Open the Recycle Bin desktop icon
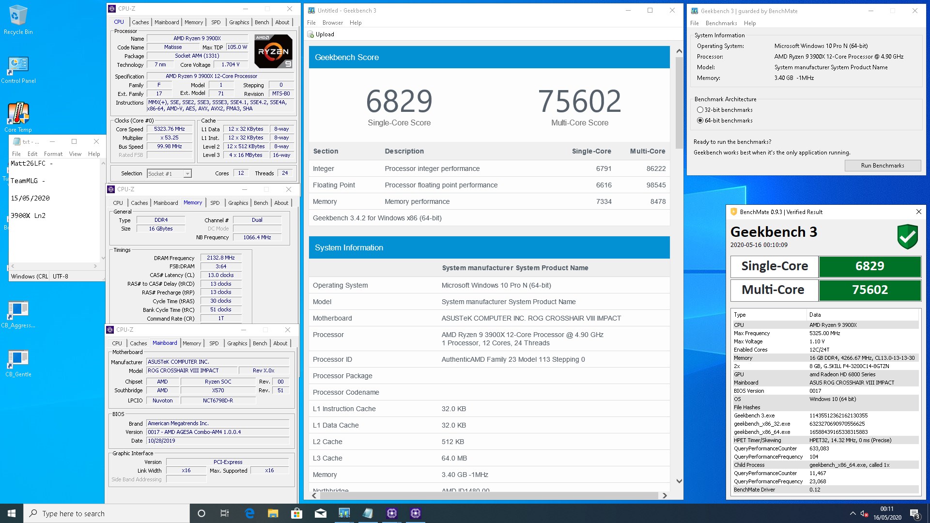Viewport: 930px width, 523px height. coord(18,19)
